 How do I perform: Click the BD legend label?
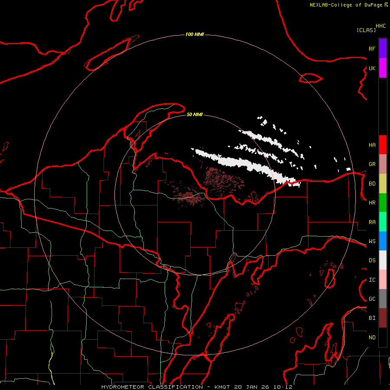372,184
